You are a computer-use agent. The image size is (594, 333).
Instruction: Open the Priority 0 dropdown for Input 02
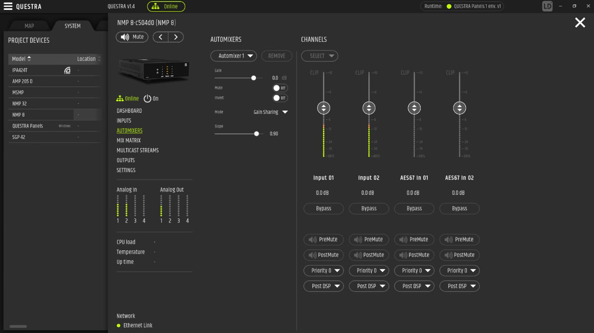point(369,271)
